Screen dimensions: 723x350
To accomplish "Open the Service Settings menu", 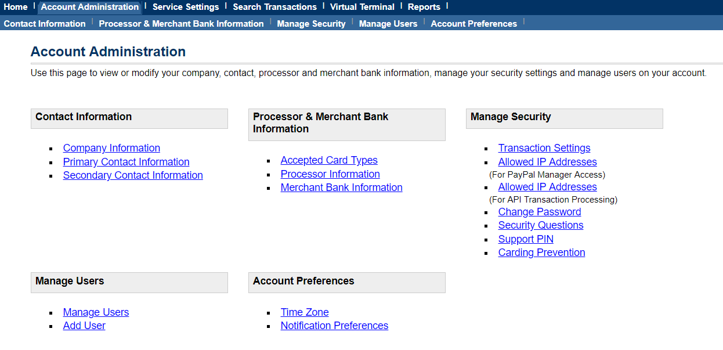I will [x=185, y=6].
